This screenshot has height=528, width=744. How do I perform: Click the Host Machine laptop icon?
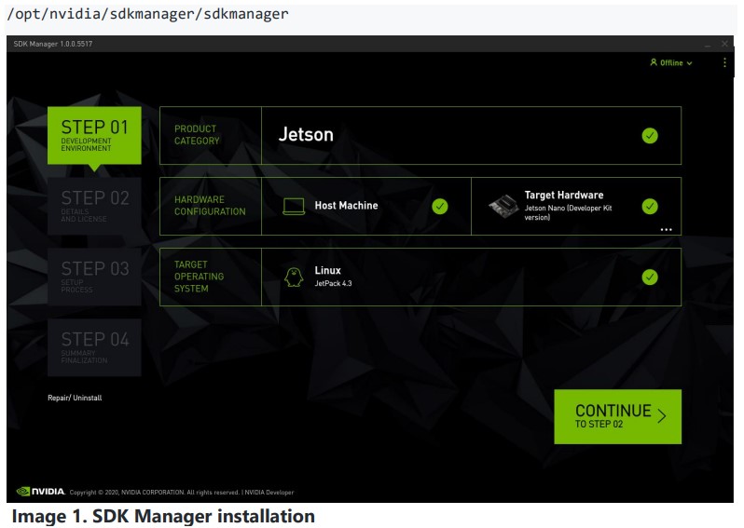294,206
